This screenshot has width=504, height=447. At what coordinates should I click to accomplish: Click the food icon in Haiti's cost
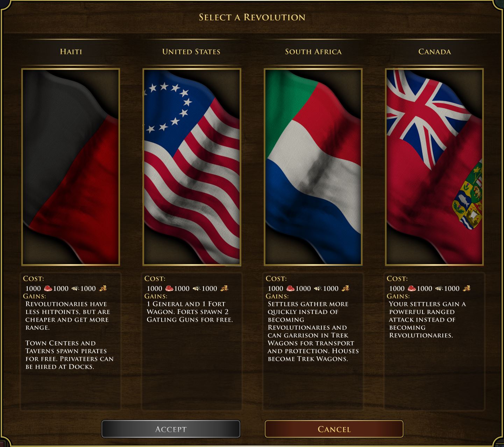[x=48, y=288]
